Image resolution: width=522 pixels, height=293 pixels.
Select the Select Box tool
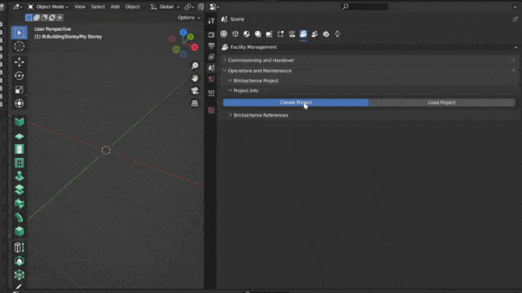pyautogui.click(x=20, y=33)
